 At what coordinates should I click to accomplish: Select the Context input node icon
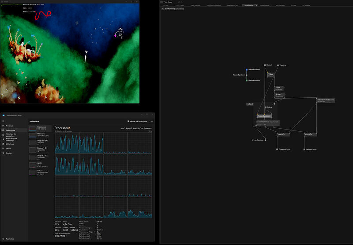[x=278, y=65]
